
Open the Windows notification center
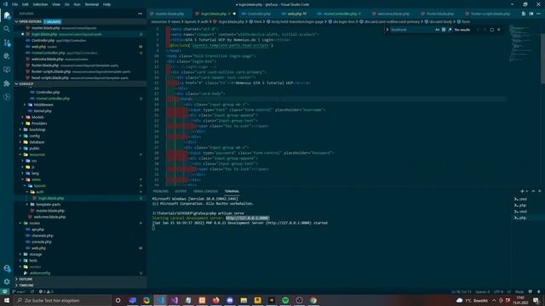click(536, 300)
